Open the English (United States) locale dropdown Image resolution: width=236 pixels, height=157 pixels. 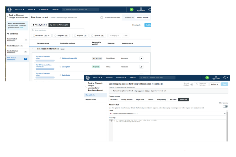[167, 114]
